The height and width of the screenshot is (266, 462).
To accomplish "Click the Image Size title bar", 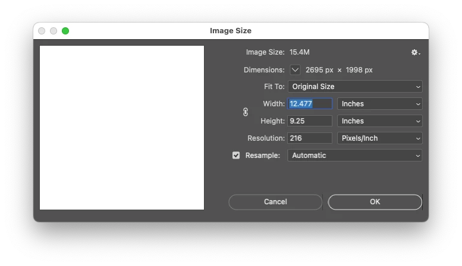I will [x=231, y=31].
